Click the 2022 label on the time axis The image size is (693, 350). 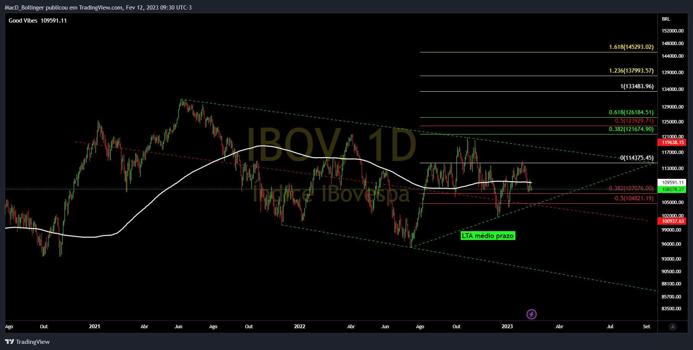point(300,326)
